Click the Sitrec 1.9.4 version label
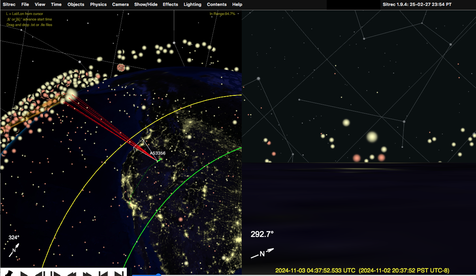 [417, 4]
